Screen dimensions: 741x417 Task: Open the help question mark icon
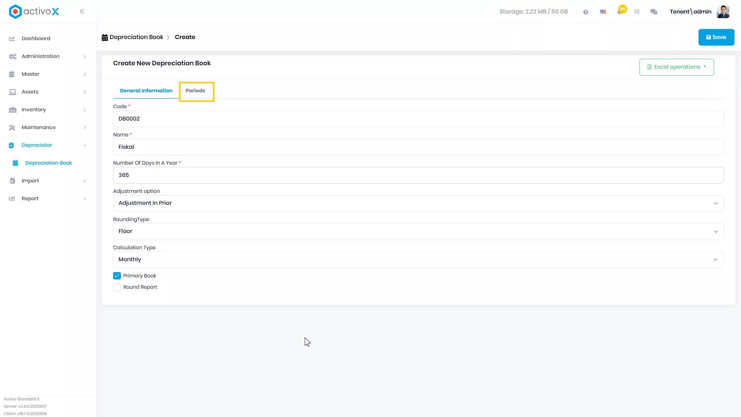coord(586,12)
